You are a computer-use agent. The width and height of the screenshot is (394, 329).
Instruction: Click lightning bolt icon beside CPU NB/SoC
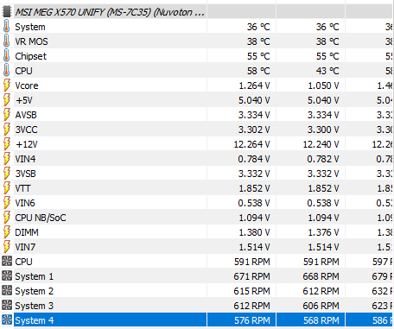point(7,218)
